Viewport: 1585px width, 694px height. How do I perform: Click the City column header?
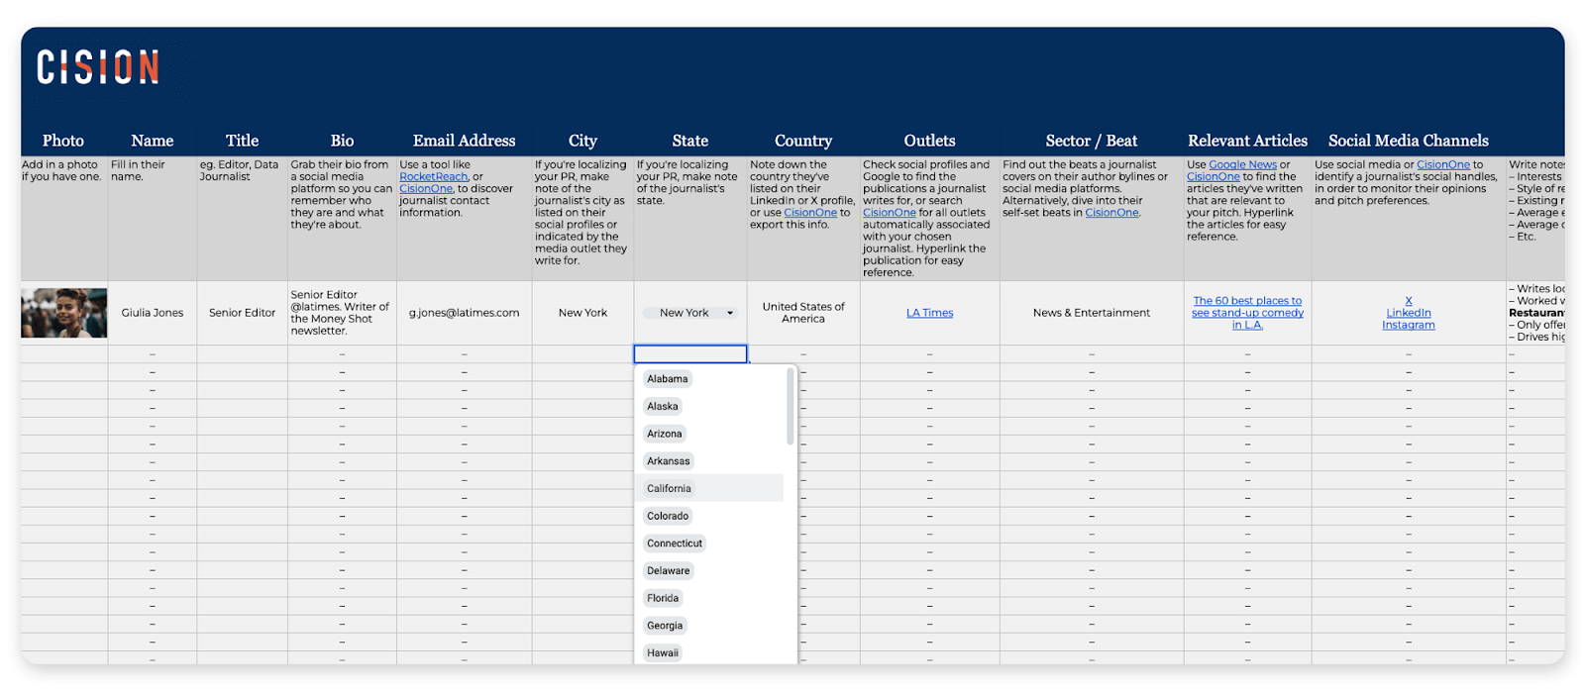[582, 141]
